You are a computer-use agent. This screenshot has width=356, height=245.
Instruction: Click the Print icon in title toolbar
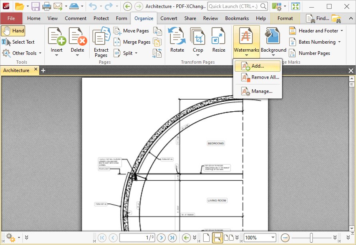(x=47, y=6)
